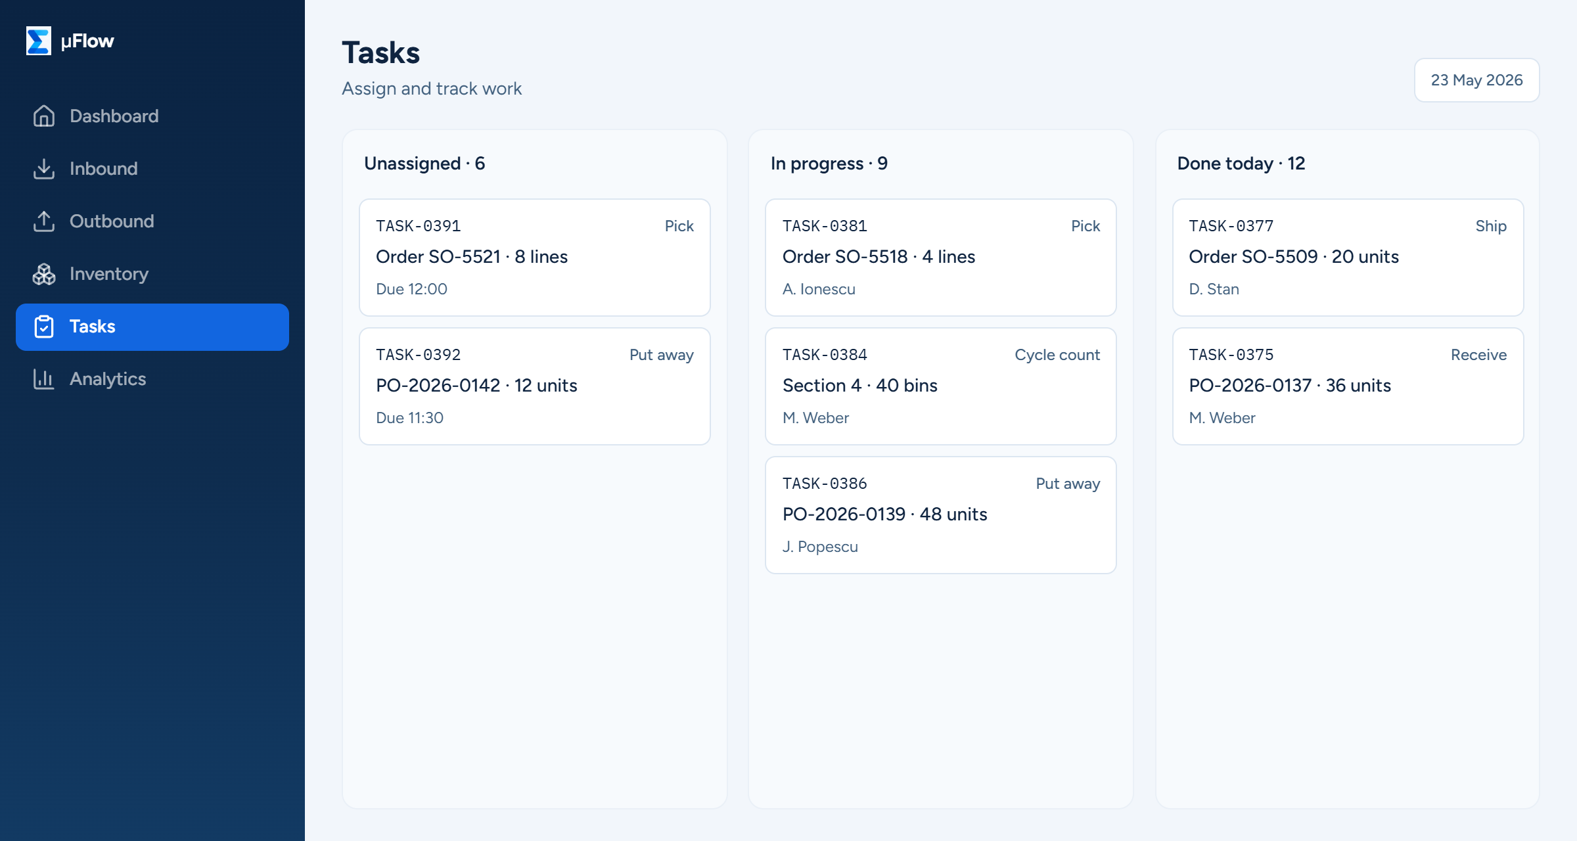This screenshot has width=1577, height=841.
Task: Open task card TASK-0392
Action: coord(535,386)
